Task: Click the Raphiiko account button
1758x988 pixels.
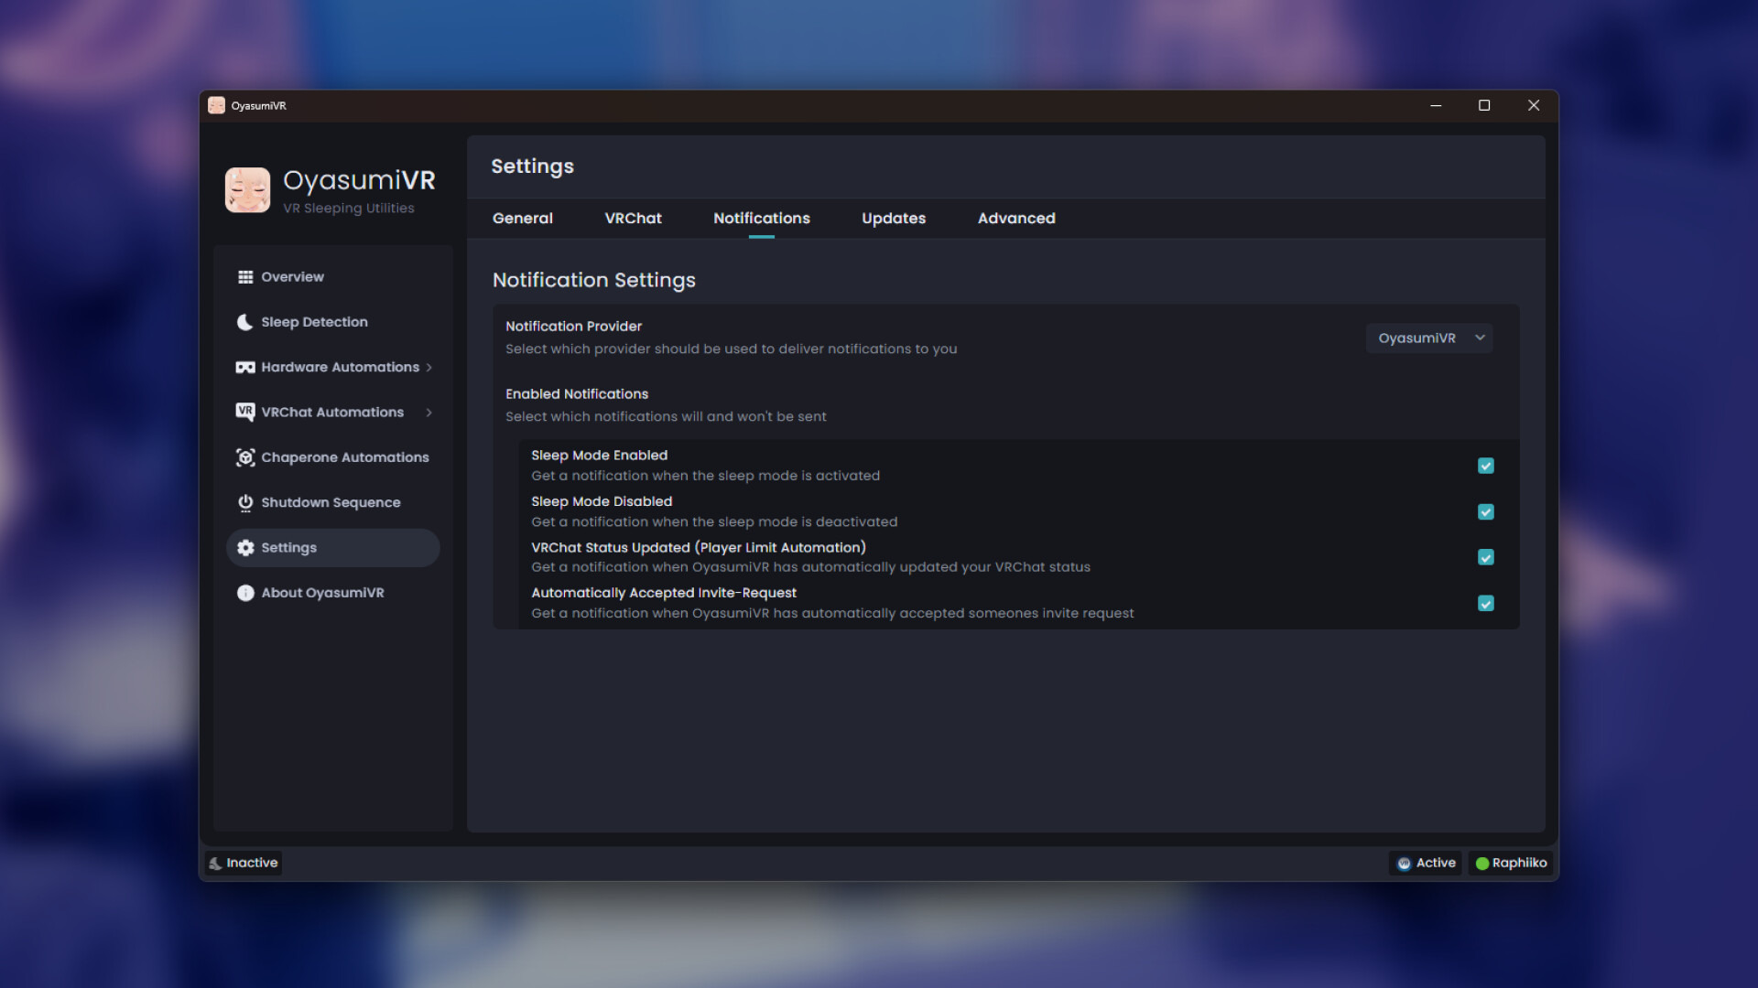Action: (x=1511, y=863)
